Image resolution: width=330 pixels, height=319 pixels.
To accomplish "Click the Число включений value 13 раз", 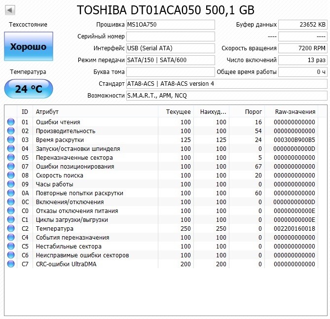I will pos(303,60).
